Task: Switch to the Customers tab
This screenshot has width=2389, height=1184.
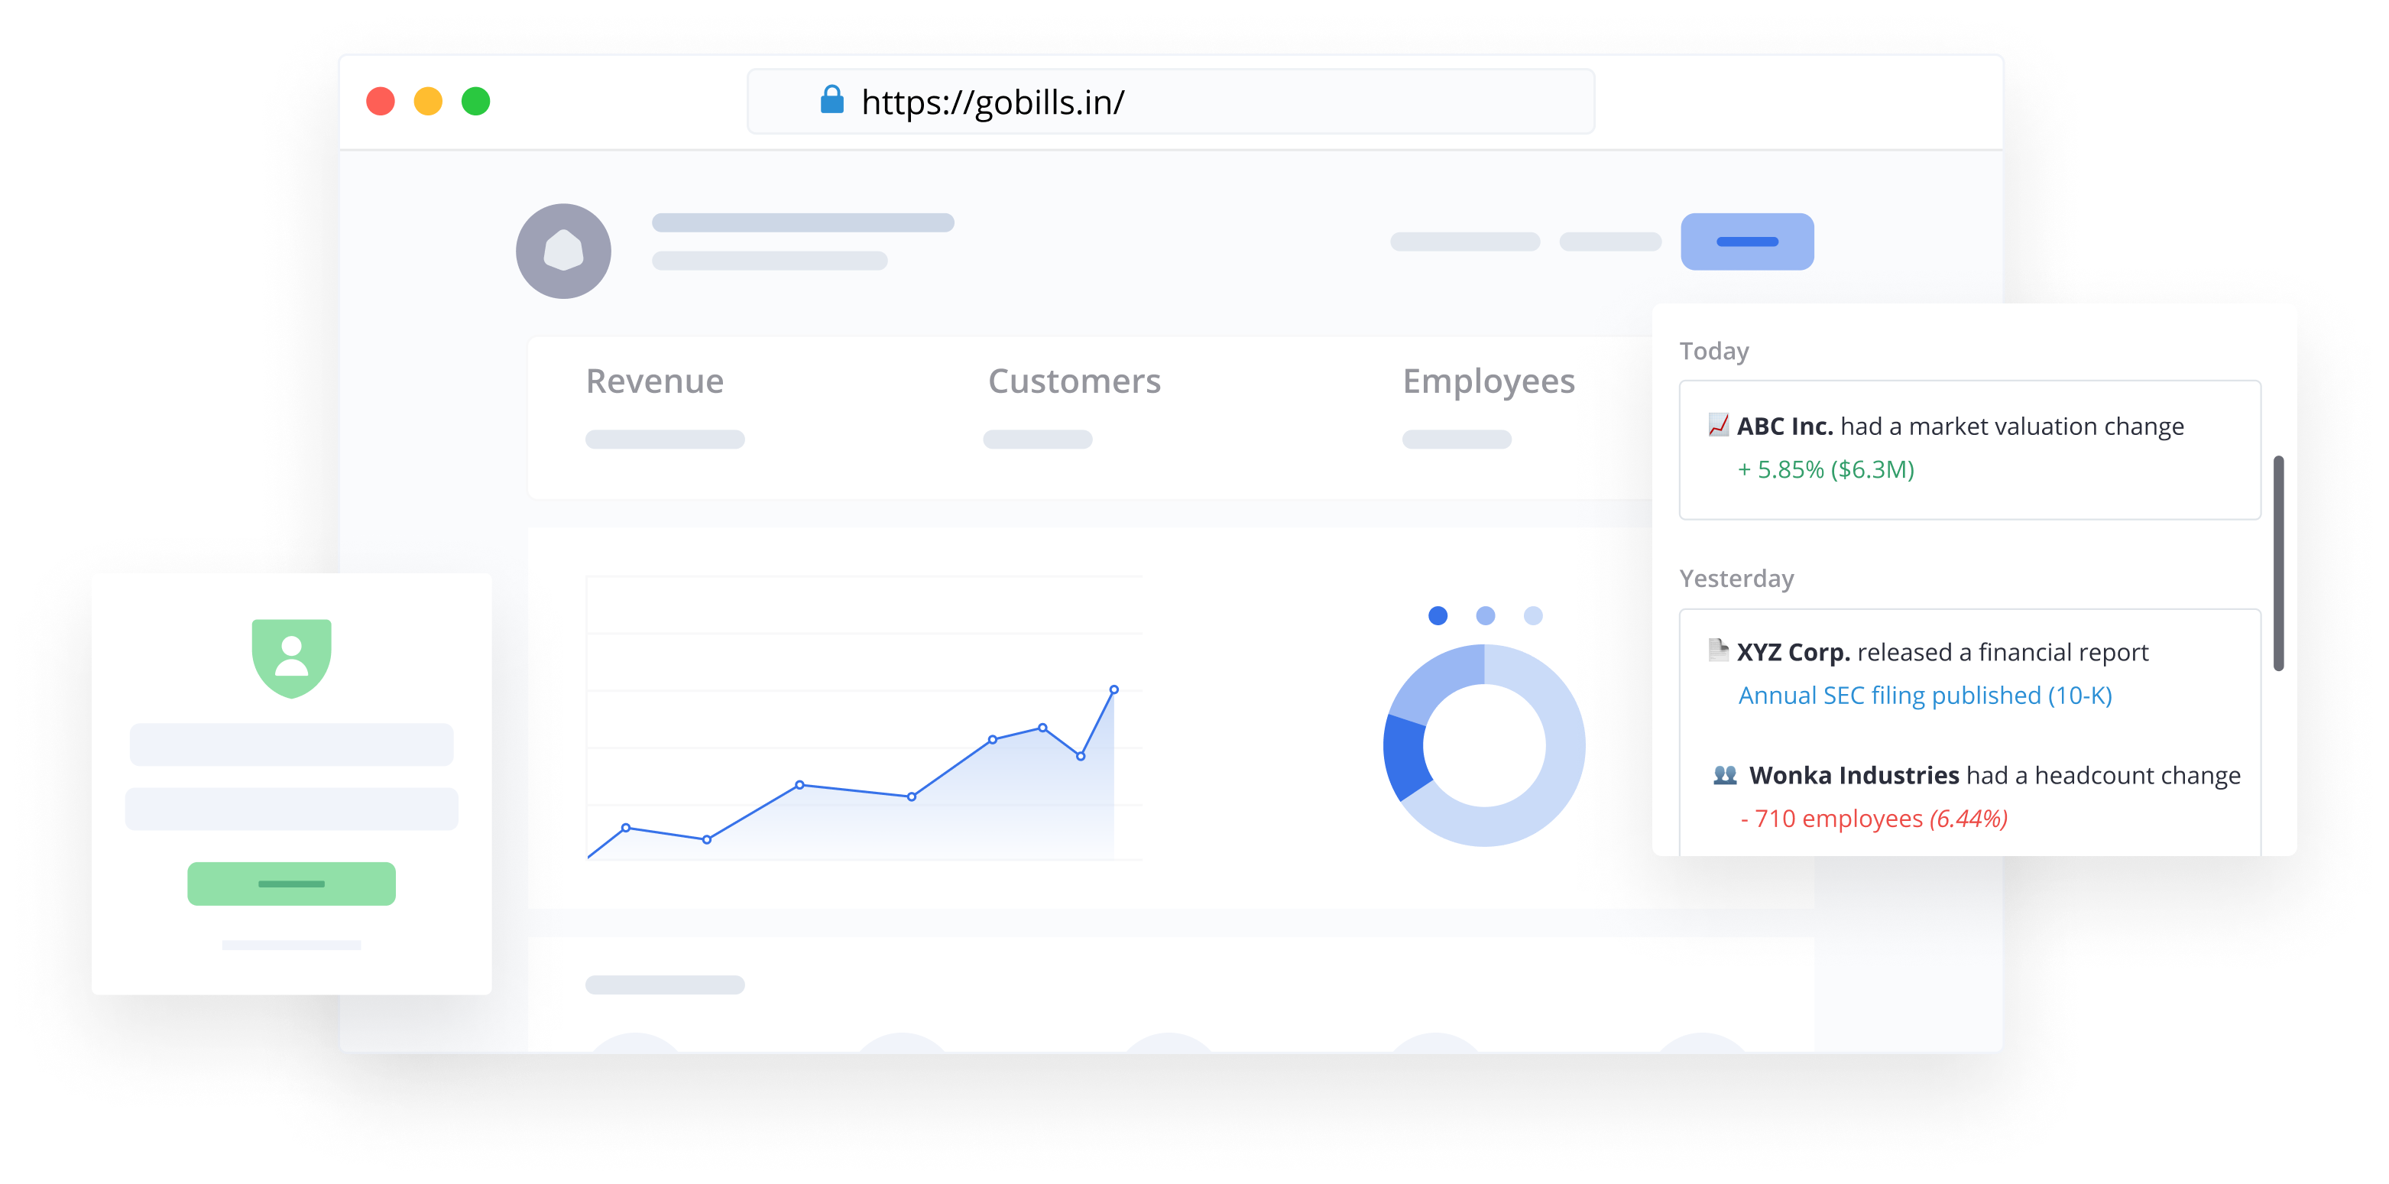Action: coord(1073,381)
